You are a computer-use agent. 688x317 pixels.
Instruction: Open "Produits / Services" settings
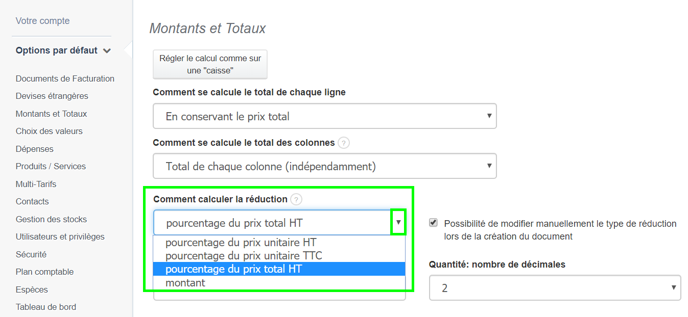tap(51, 166)
